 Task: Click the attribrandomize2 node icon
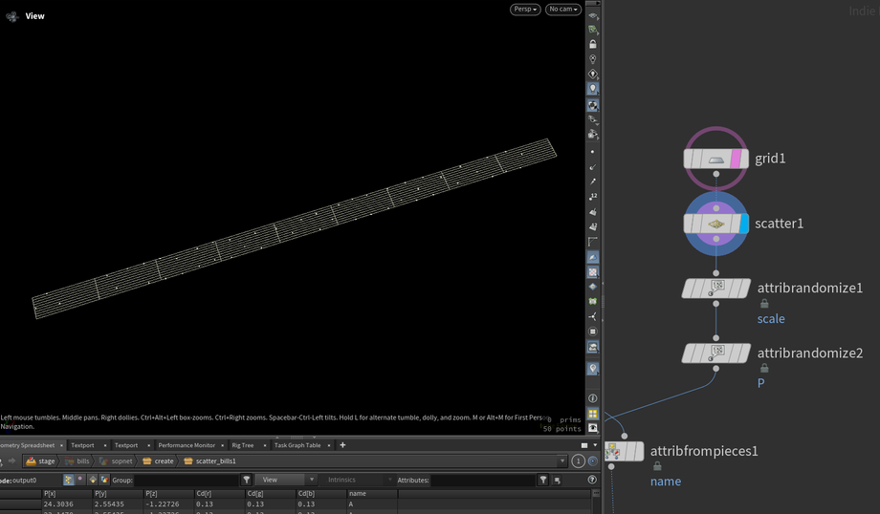[x=716, y=353]
